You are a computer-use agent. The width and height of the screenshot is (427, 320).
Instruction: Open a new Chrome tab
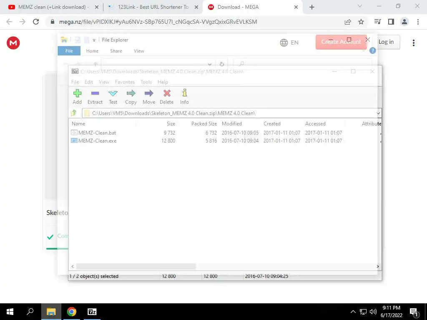312,7
